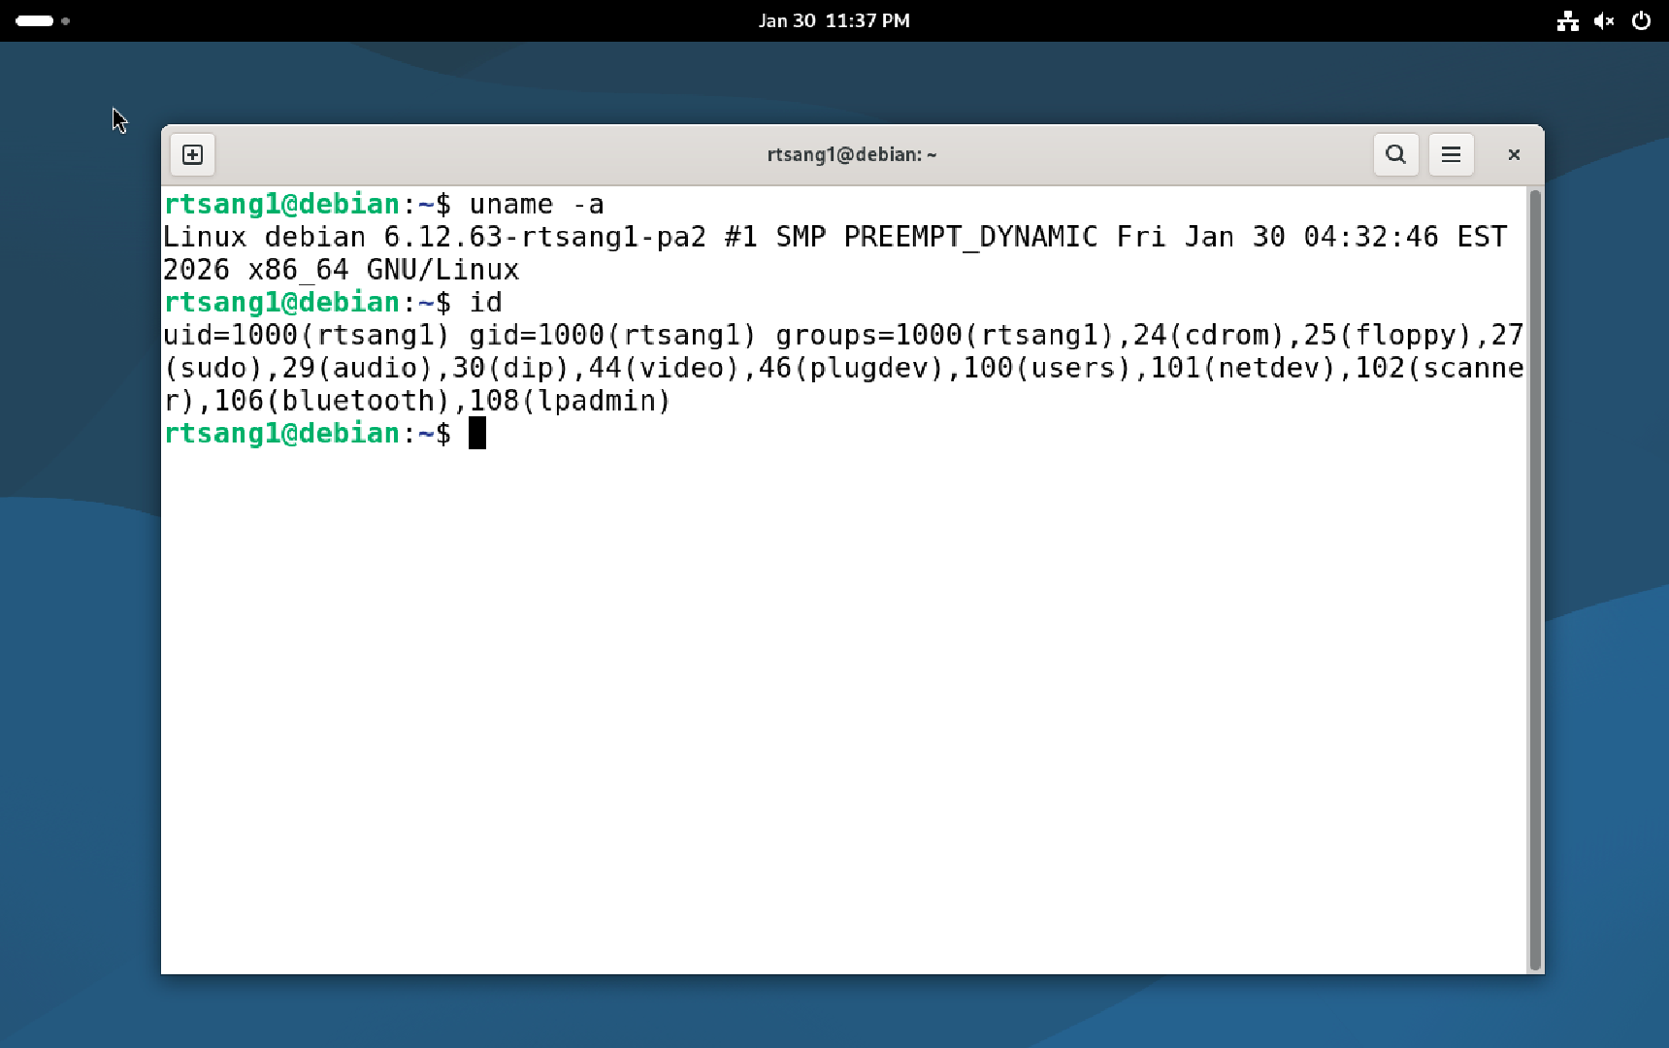The image size is (1669, 1048).
Task: Click the kernel version 6.12.63-rtsang1-pa2 text
Action: pyautogui.click(x=544, y=237)
